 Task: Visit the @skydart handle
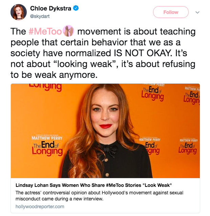point(40,16)
